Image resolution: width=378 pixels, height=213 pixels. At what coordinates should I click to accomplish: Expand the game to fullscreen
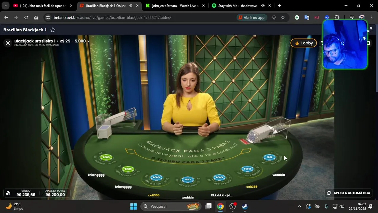[x=370, y=30]
